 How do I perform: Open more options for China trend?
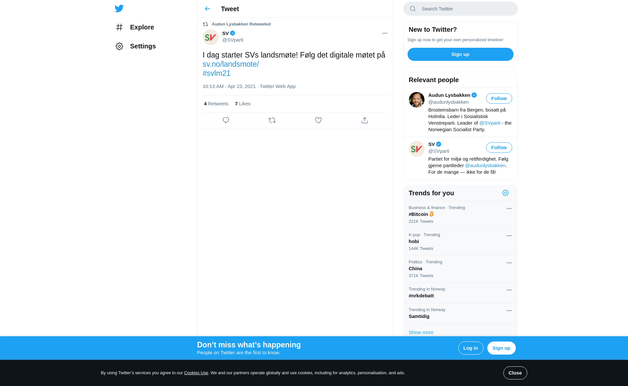pos(509,263)
